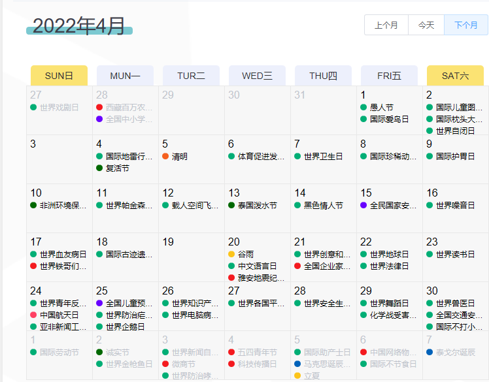489x382 pixels.
Task: Open the 国际劳动节 event on May 1
Action: [x=59, y=353]
